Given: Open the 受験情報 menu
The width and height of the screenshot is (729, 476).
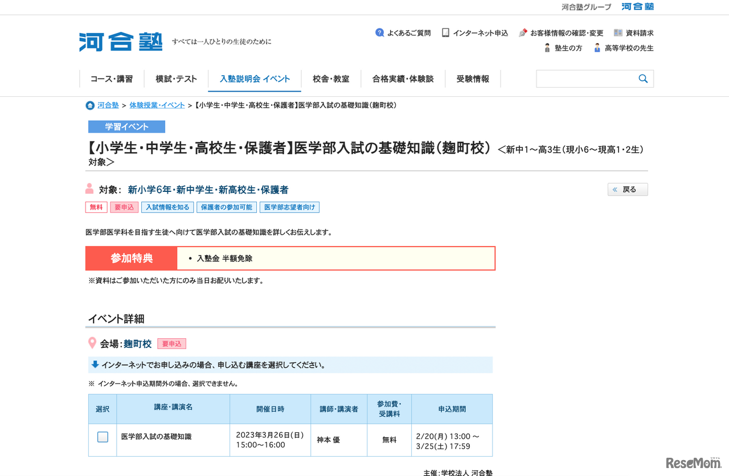Looking at the screenshot, I should [x=473, y=79].
